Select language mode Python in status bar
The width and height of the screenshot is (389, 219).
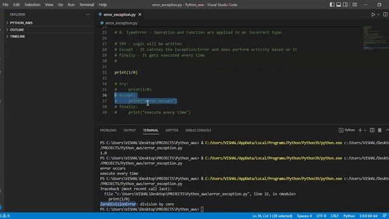coord(349,216)
